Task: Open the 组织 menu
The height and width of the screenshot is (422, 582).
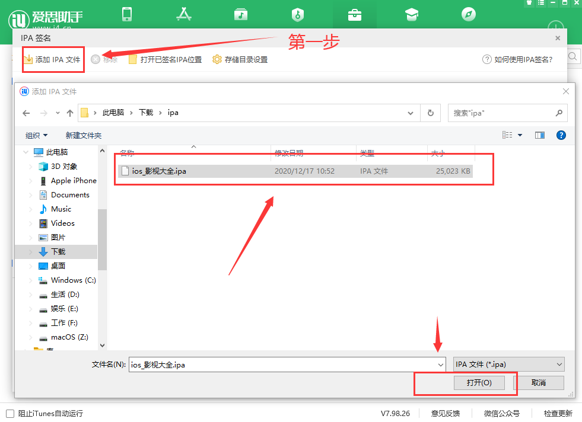Action: (x=36, y=136)
